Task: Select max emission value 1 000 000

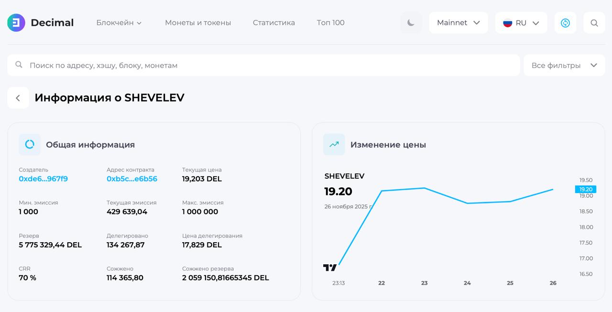Action: (x=200, y=212)
